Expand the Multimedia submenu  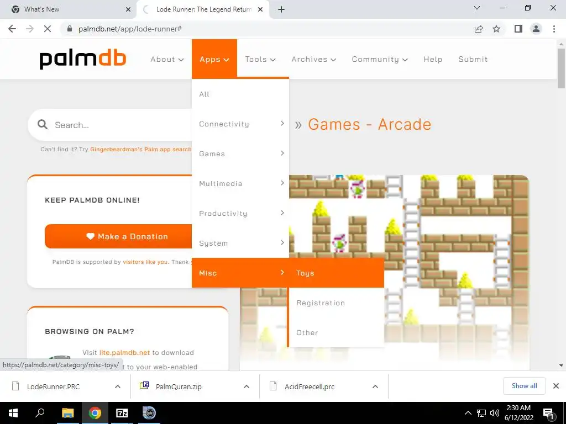pos(240,183)
